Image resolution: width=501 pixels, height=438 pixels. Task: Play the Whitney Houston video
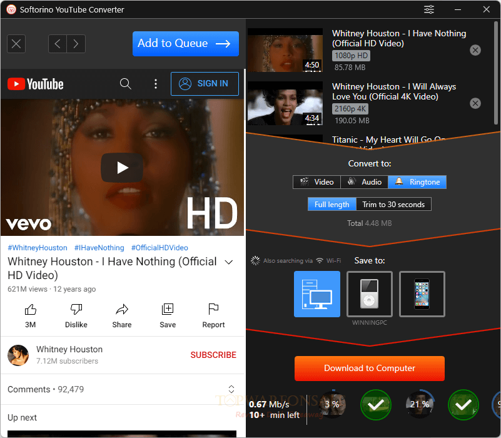(x=122, y=168)
